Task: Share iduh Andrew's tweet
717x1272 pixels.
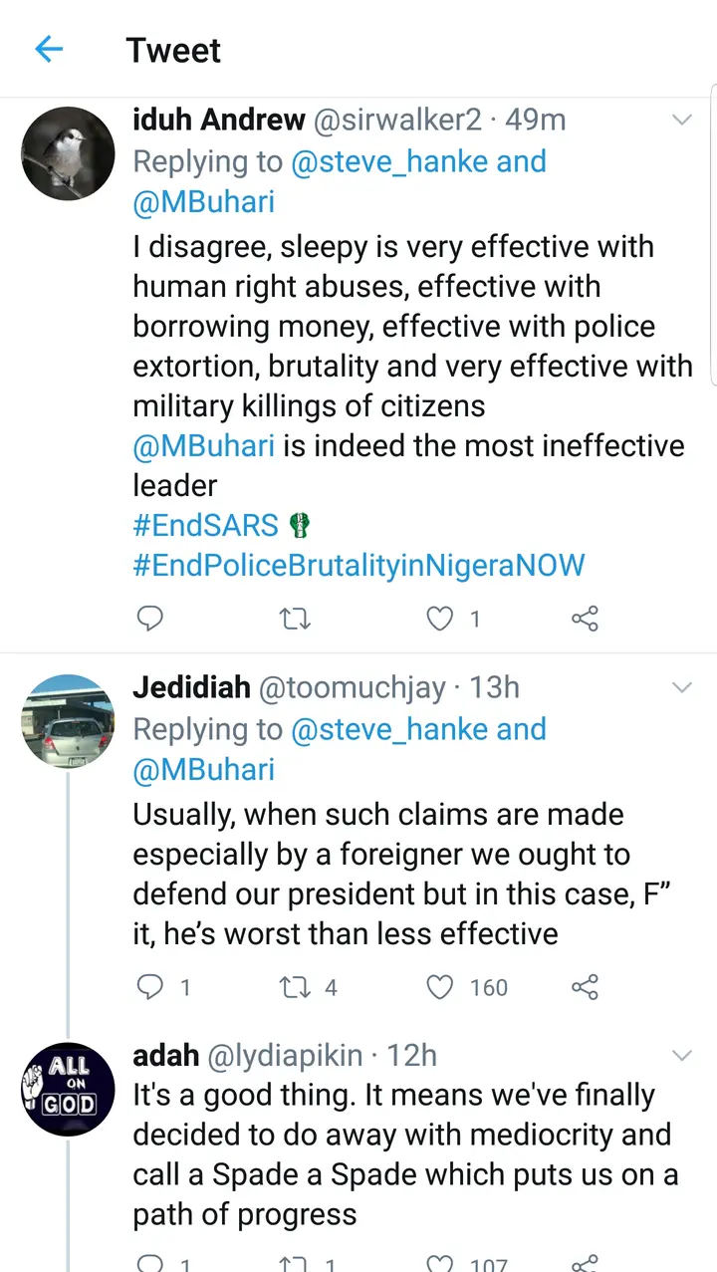Action: [x=585, y=619]
